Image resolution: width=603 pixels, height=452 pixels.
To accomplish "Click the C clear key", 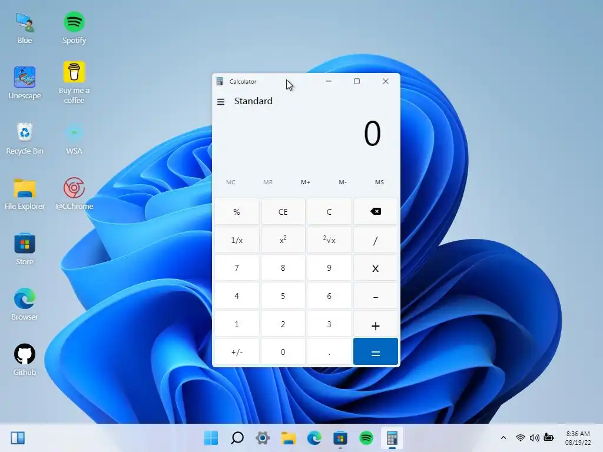I will click(329, 211).
